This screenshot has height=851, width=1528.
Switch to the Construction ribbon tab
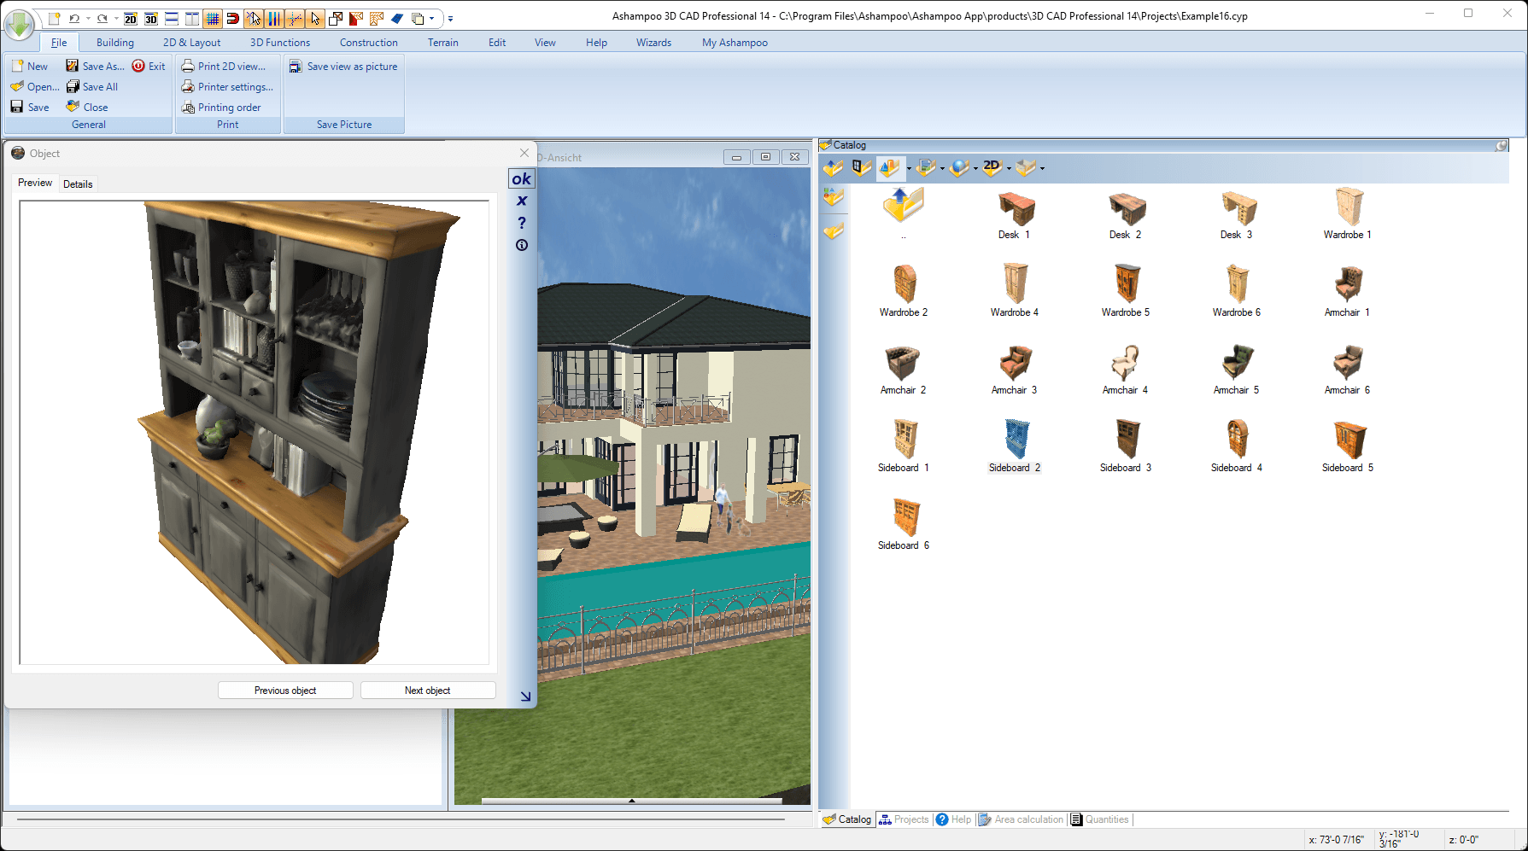pos(368,42)
